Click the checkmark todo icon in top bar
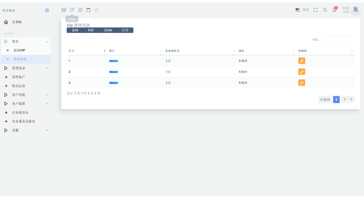Viewport: 364px width, 203px height. click(80, 10)
